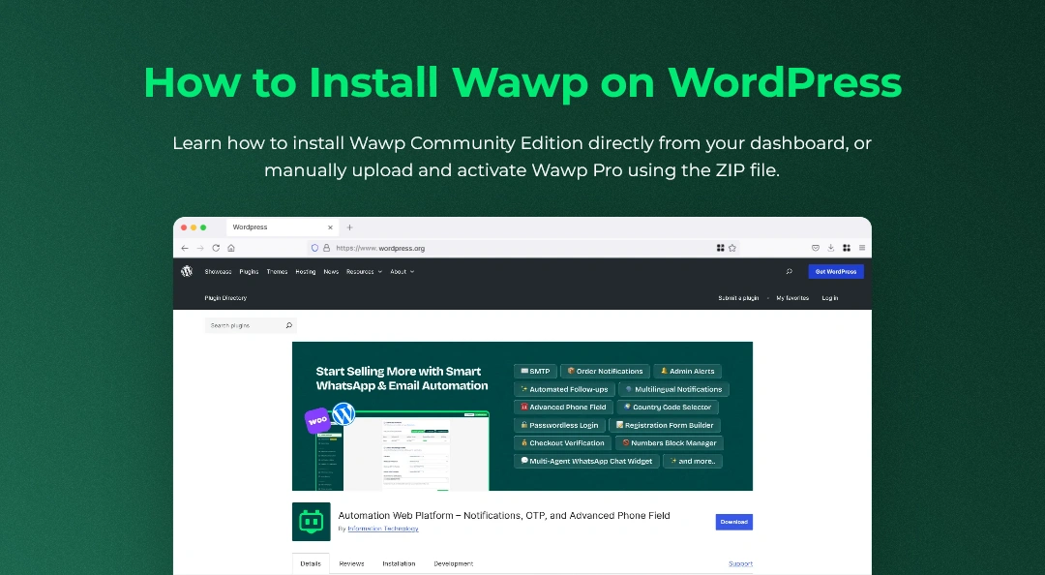Open the Showcase menu item

218,271
